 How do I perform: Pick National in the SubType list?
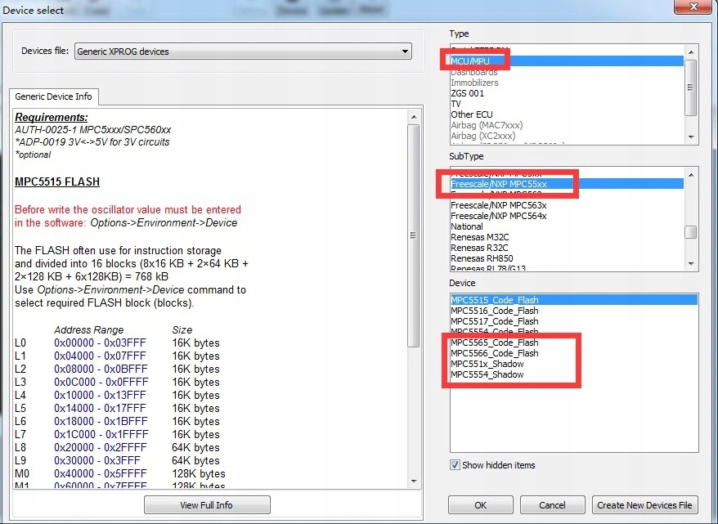coord(469,226)
